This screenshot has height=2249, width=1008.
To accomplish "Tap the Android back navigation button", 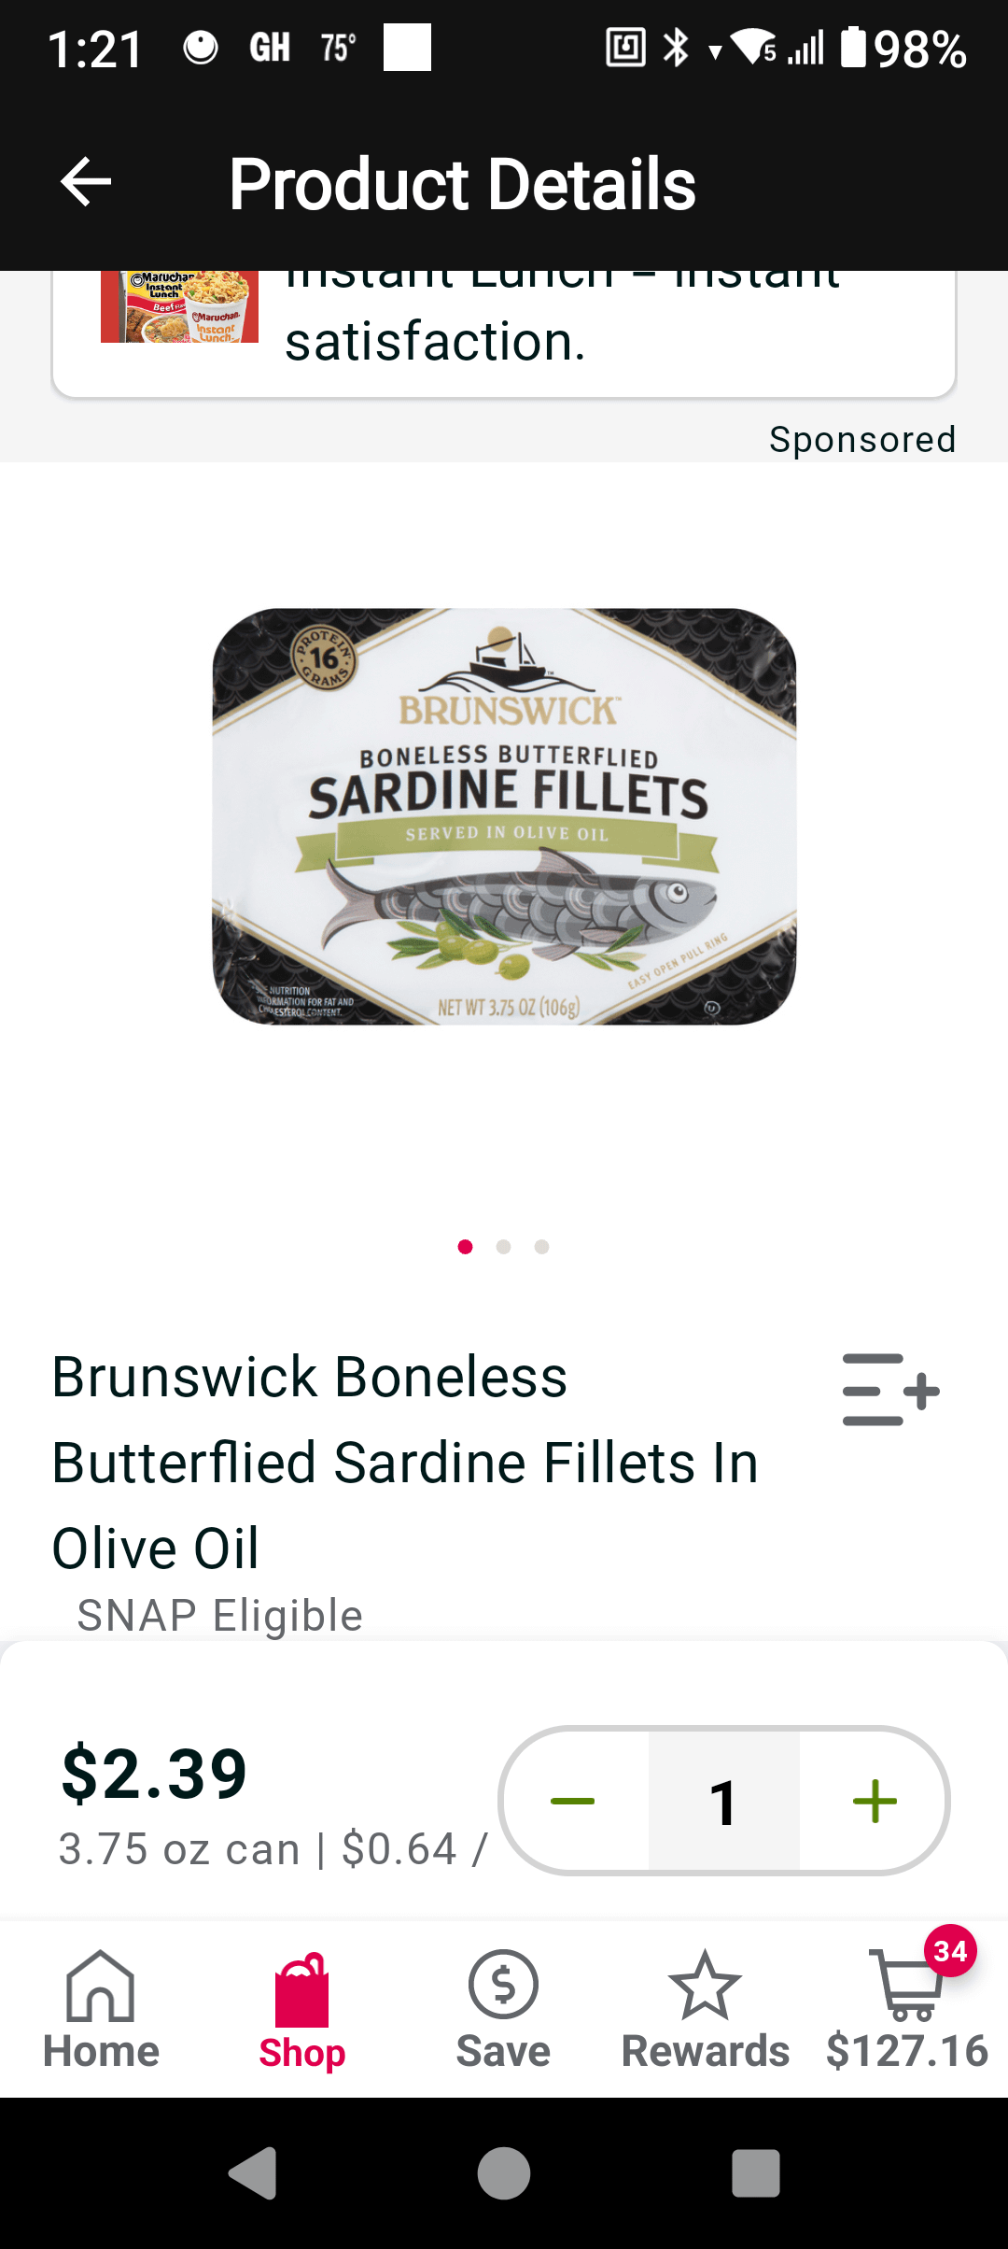I will (x=252, y=2173).
